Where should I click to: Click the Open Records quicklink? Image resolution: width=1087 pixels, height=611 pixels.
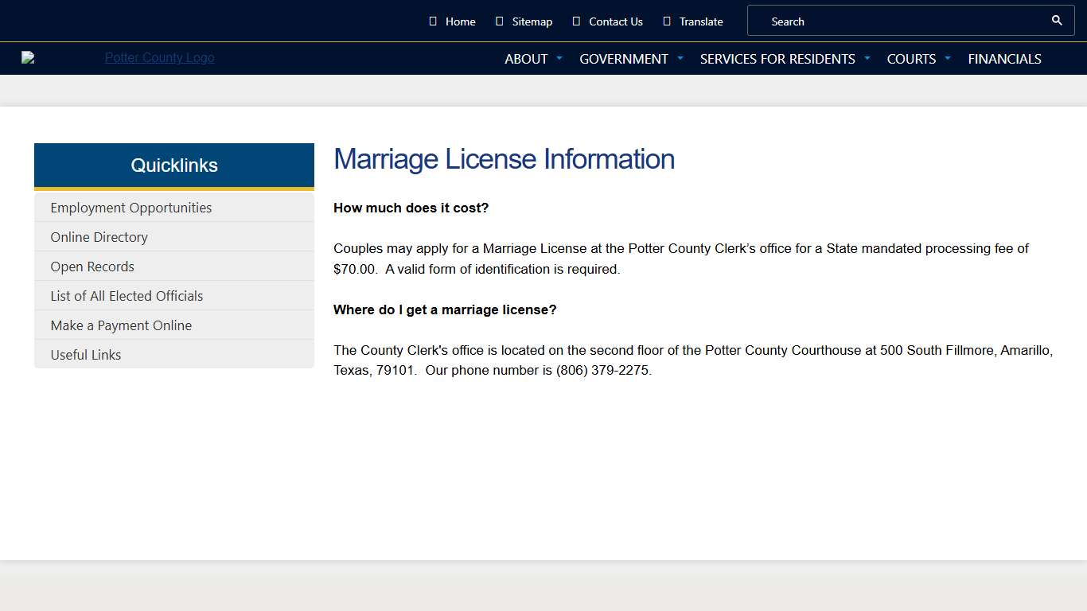tap(92, 266)
